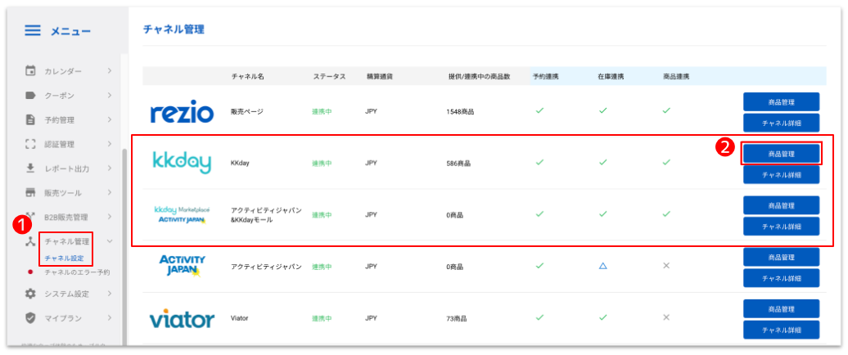Click チャネル詳細 button in rezio row
The image size is (848, 355).
(781, 123)
